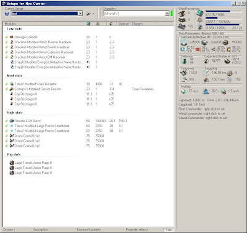Click the calibration resource icon
Image resolution: width=247 pixels, height=233 pixels.
click(x=199, y=27)
